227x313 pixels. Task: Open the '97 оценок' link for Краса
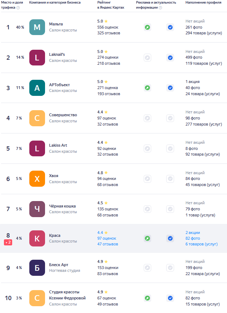coord(107,238)
